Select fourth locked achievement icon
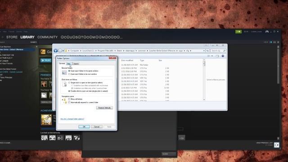This screenshot has width=288, height=162. [x=68, y=138]
